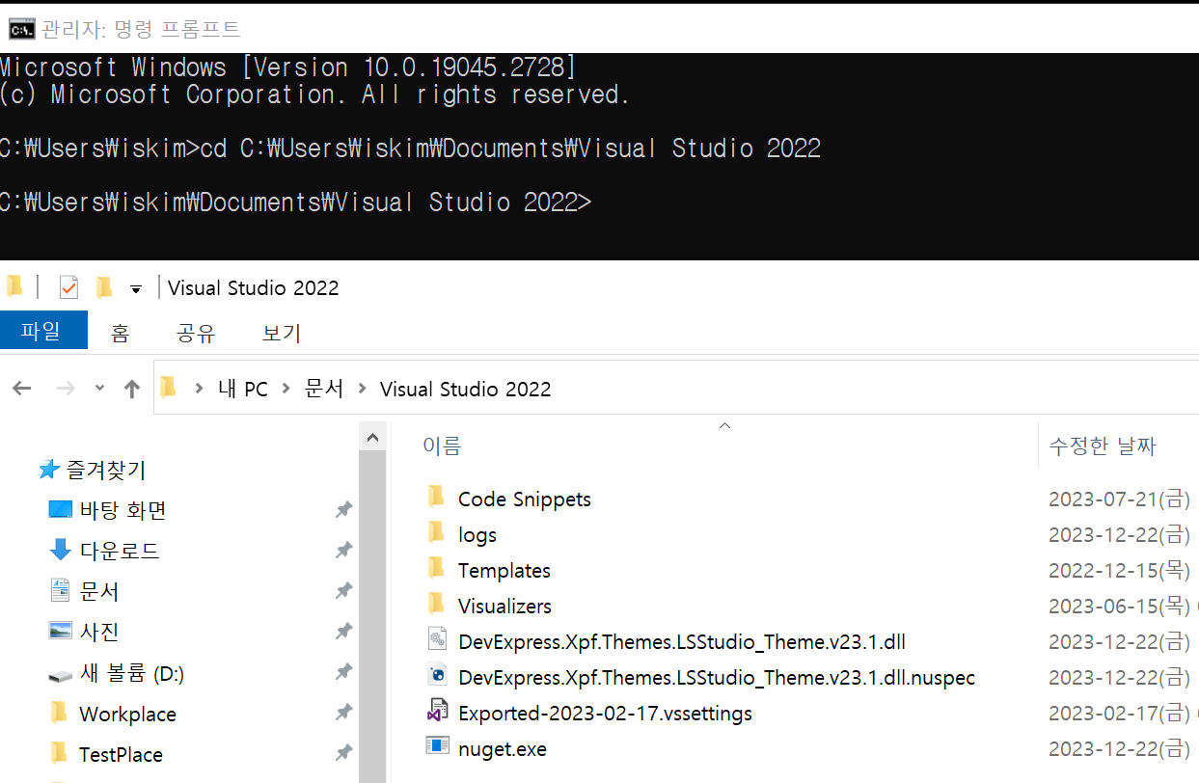Select the Code Snippets folder
Viewport: 1199px width, 783px height.
coord(525,499)
